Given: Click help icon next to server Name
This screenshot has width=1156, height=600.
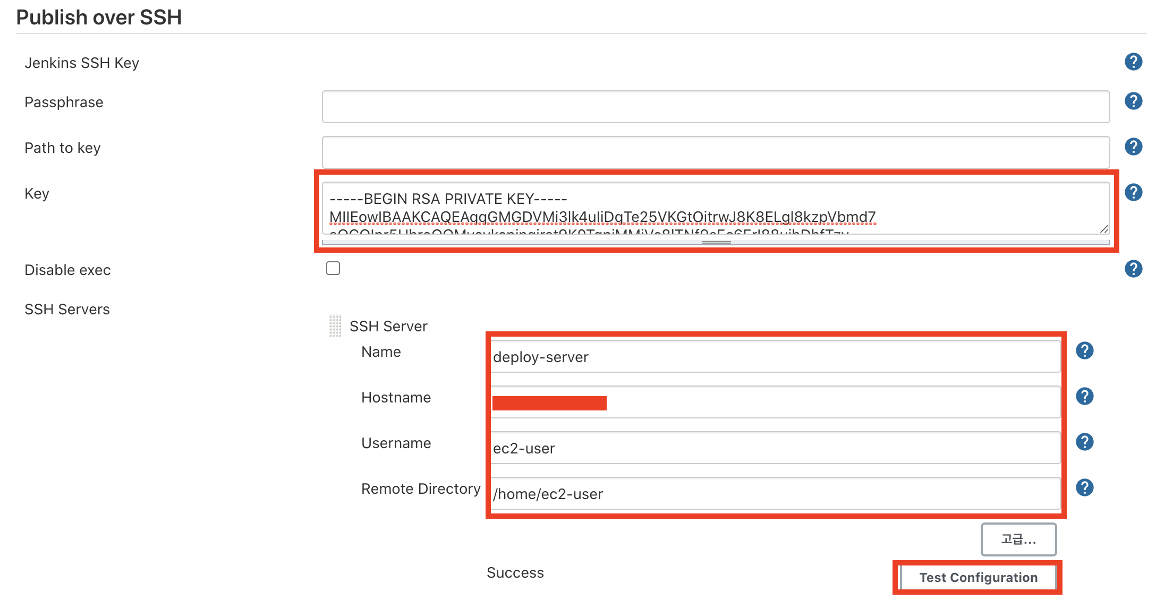Looking at the screenshot, I should coord(1084,351).
